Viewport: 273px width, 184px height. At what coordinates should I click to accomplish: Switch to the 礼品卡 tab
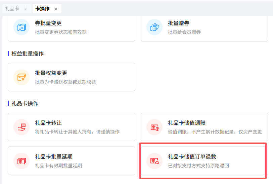(x=12, y=9)
